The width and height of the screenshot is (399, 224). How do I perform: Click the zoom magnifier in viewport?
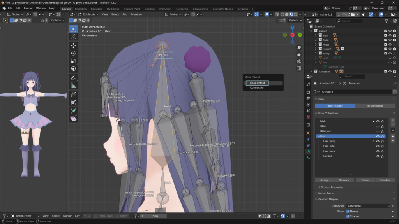[x=299, y=47]
